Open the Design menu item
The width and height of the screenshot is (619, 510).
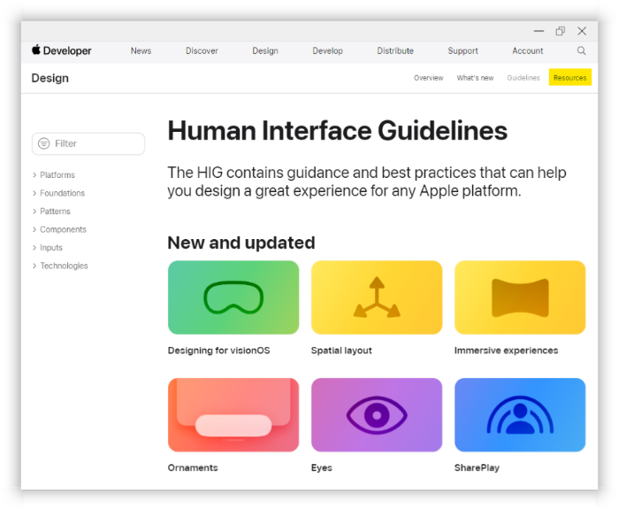coord(265,51)
